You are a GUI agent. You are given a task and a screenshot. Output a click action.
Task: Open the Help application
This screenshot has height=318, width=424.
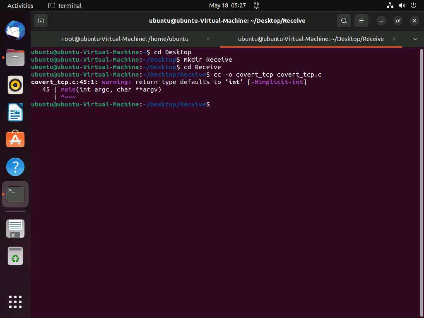[x=15, y=167]
